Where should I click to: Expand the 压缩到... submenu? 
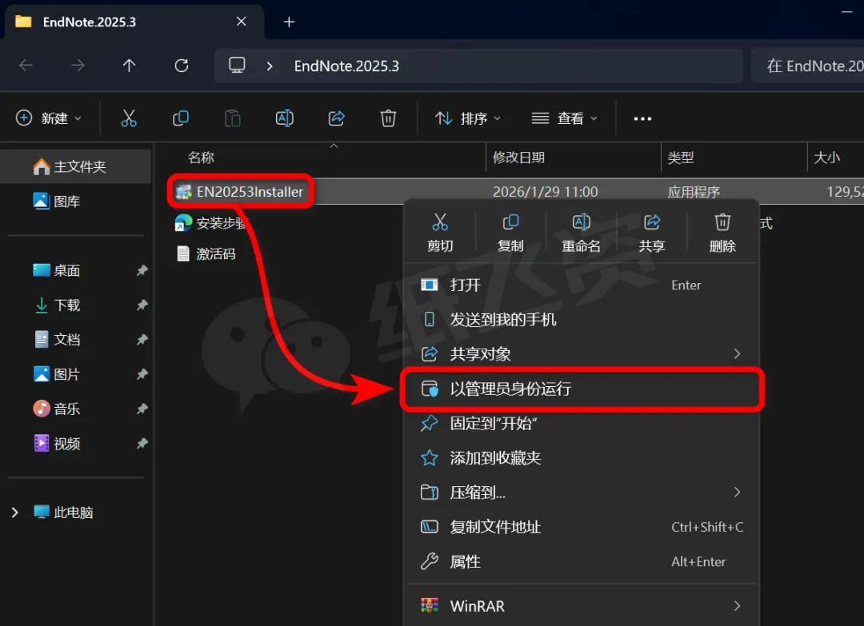click(x=737, y=492)
